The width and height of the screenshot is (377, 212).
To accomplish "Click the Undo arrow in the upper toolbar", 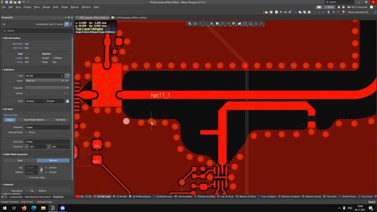I will pyautogui.click(x=333, y=12).
